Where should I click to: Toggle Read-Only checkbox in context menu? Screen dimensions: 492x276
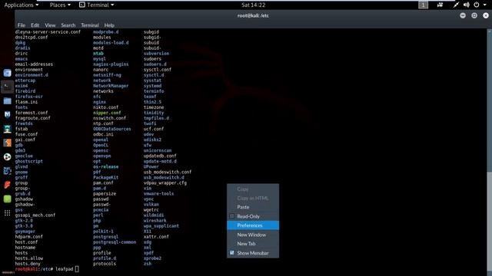pyautogui.click(x=232, y=216)
